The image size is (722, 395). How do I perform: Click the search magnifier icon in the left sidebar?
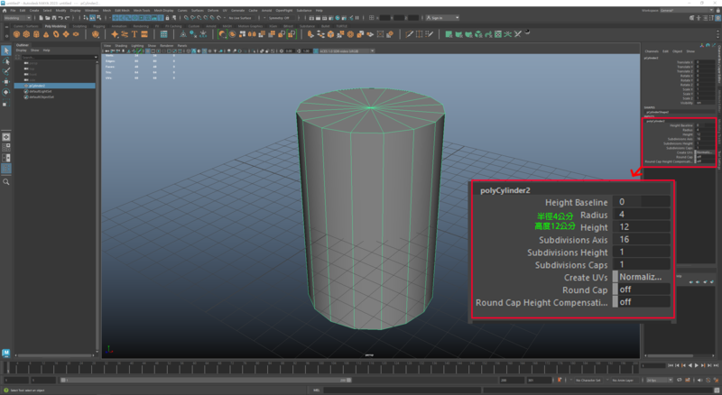[6, 181]
